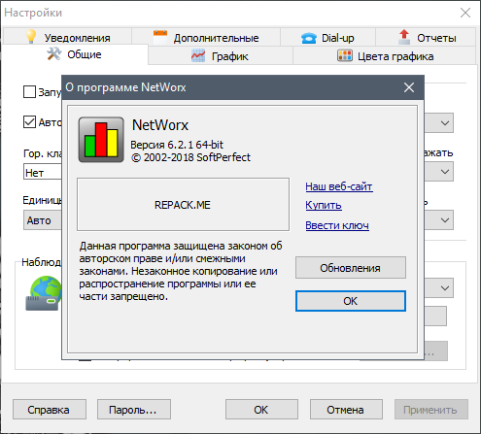481x434 pixels.
Task: Click the red arrow icon on Отчеты tab
Action: point(404,37)
